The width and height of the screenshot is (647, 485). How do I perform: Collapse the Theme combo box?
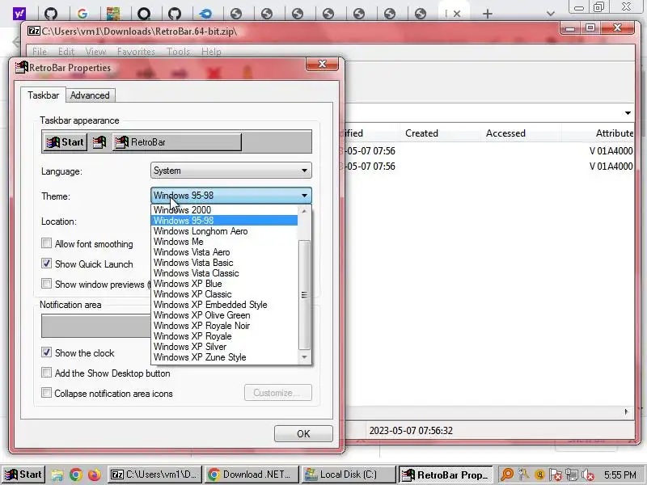[231, 196]
